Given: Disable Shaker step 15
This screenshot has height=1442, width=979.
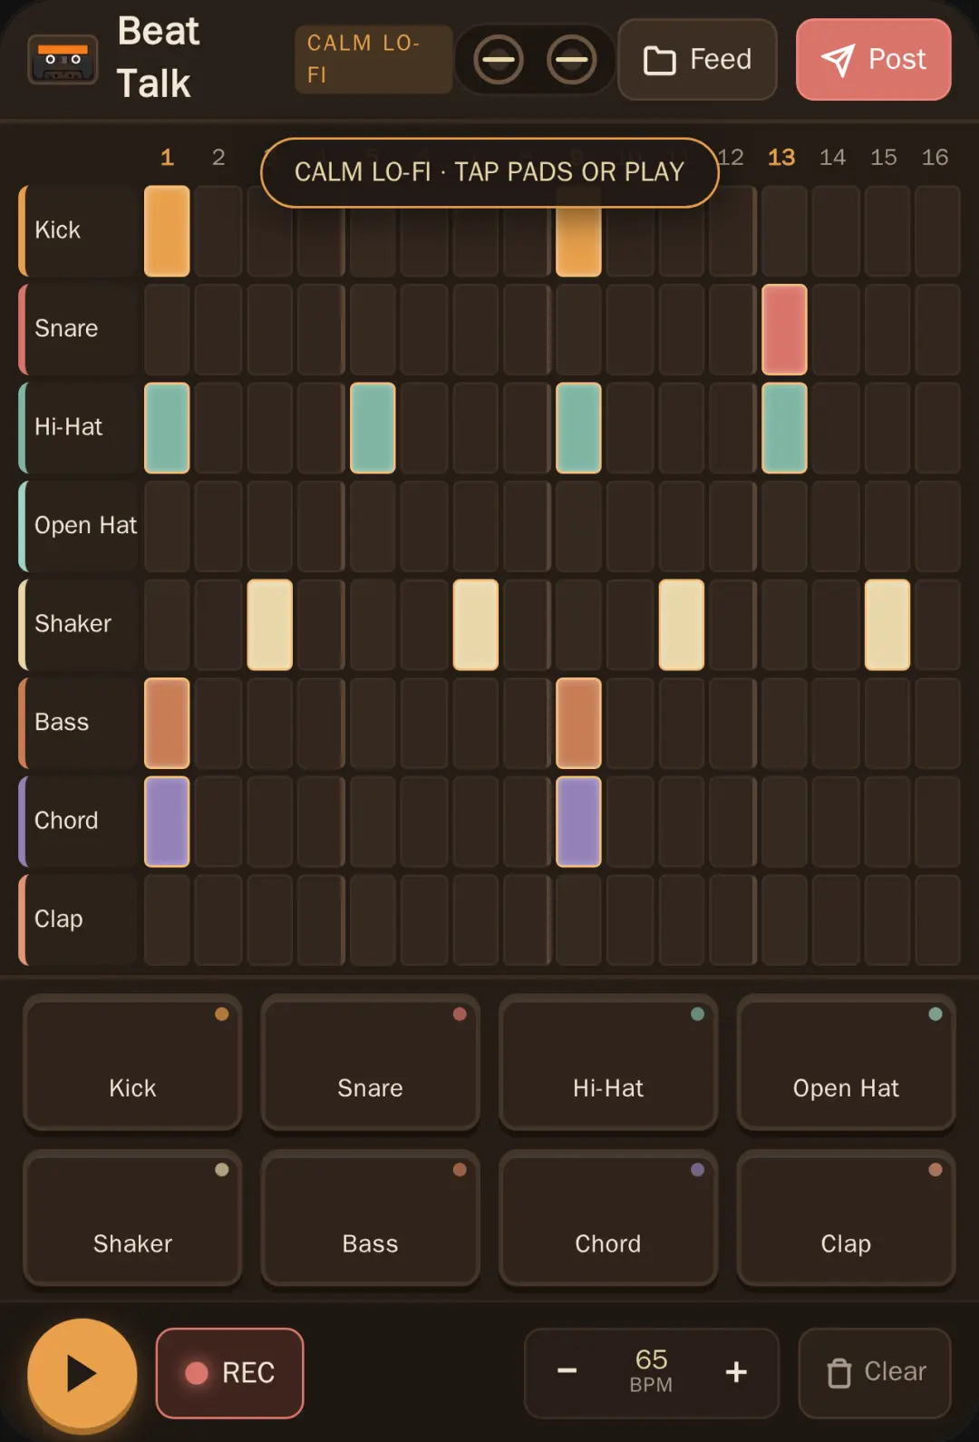Looking at the screenshot, I should click(887, 625).
